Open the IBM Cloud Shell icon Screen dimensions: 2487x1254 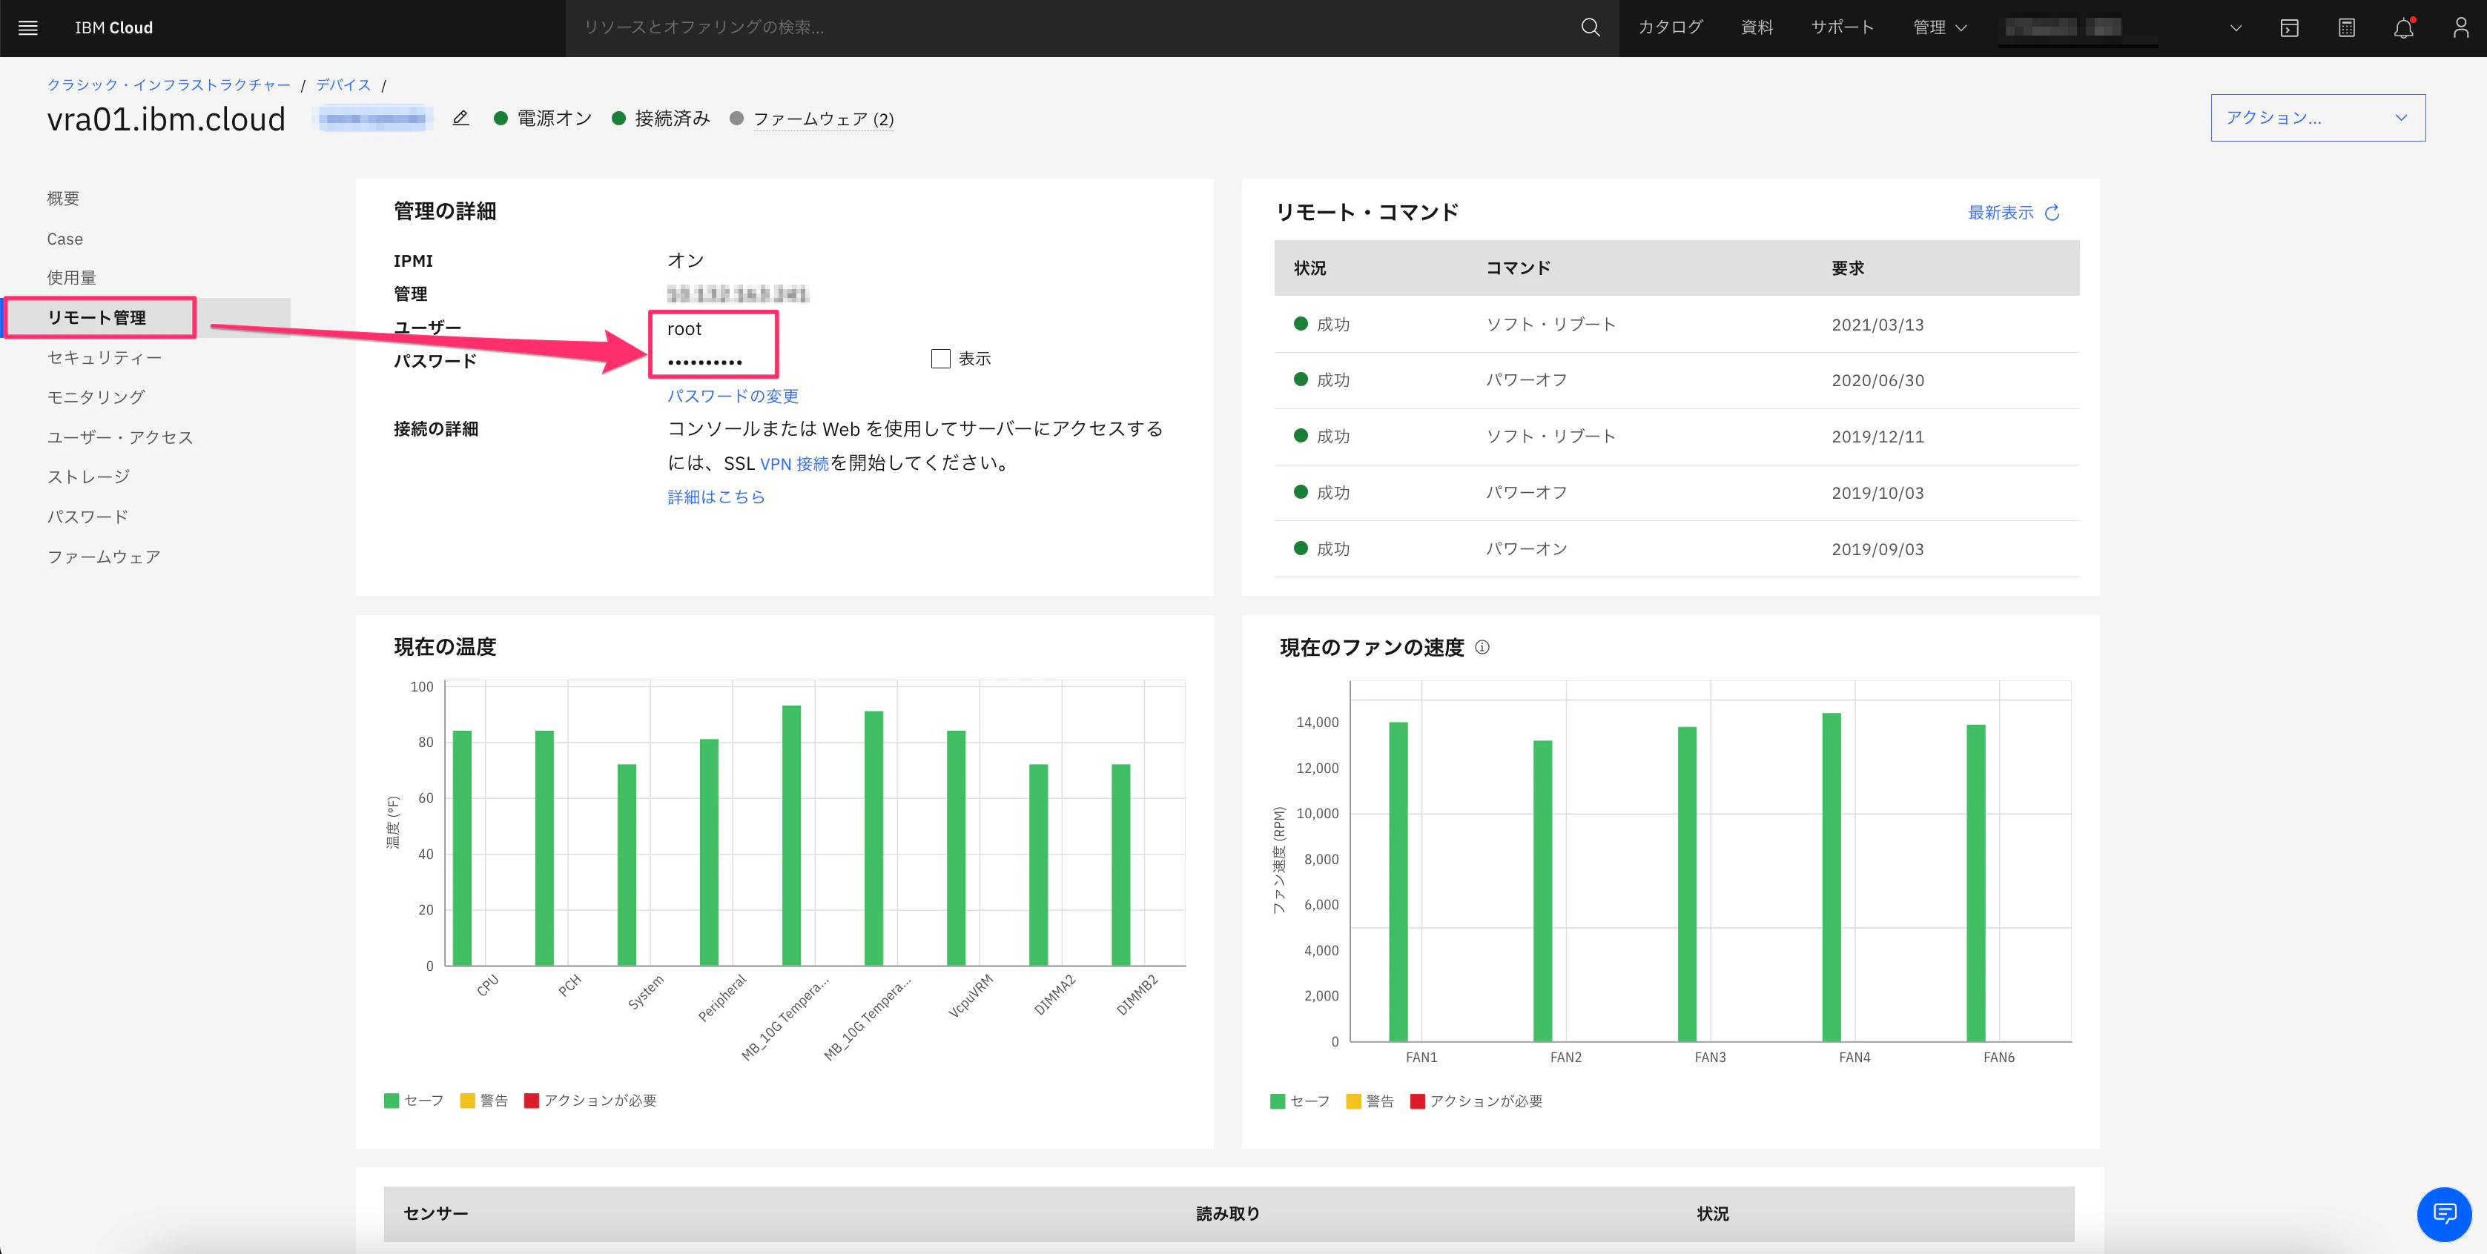click(2289, 28)
